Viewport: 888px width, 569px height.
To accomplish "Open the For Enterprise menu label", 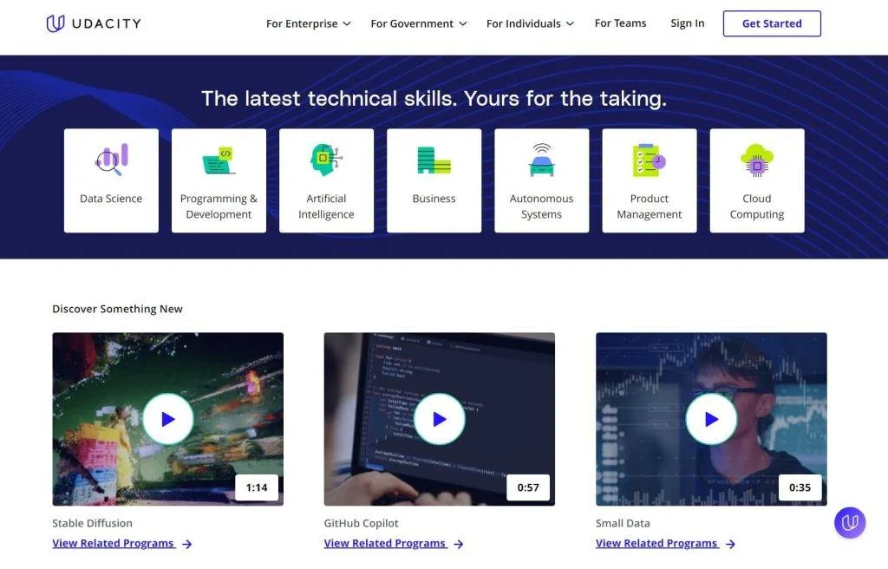I will tap(302, 23).
